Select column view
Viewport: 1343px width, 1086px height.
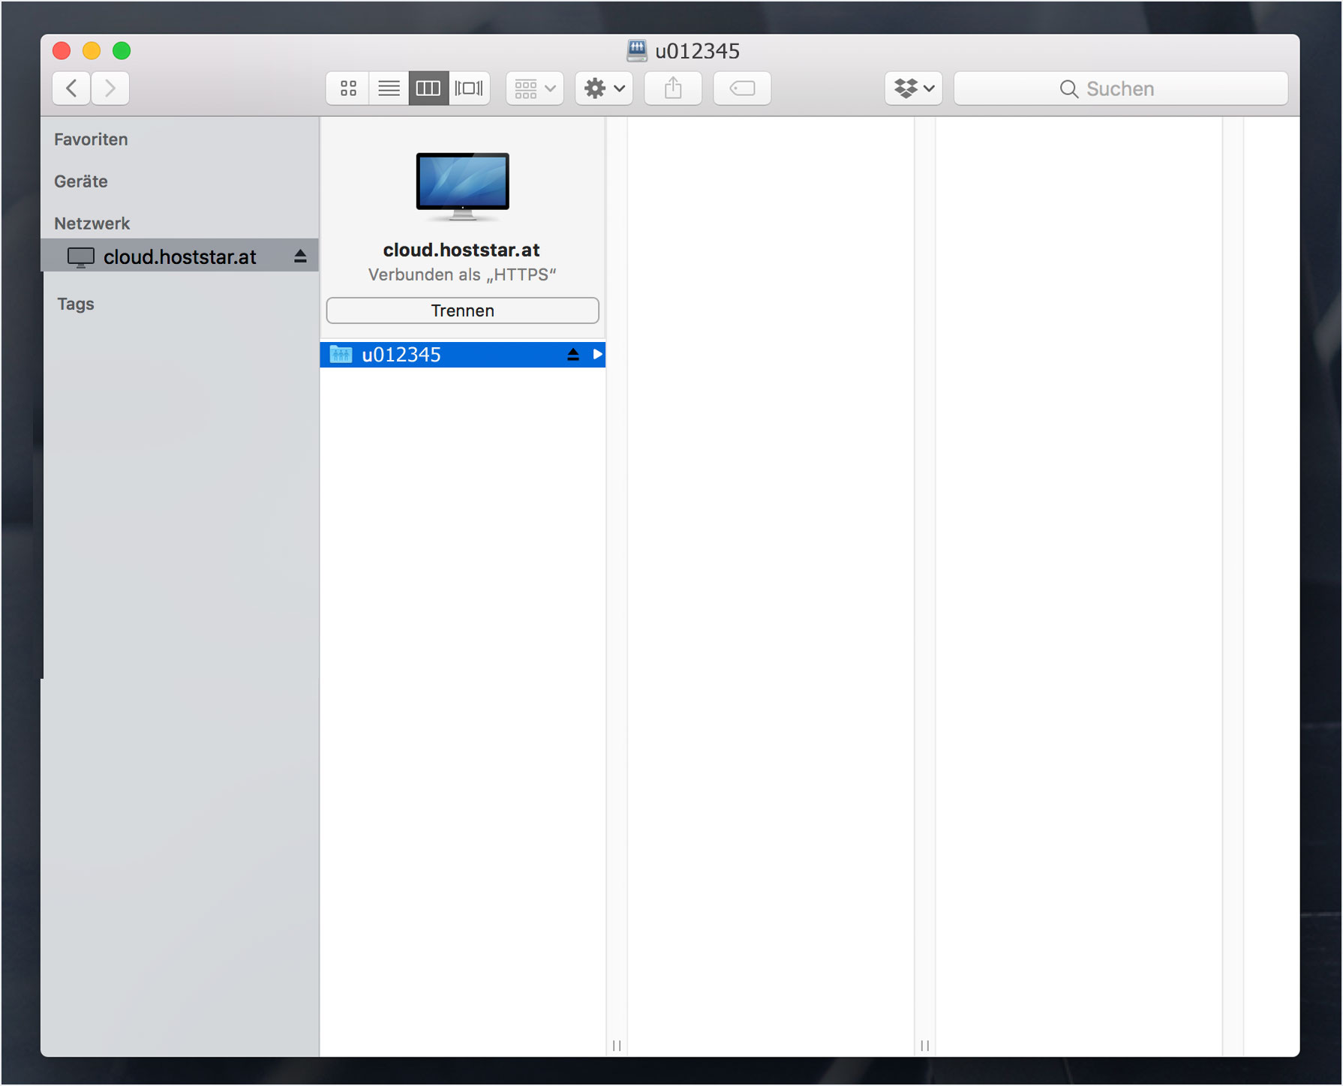[428, 88]
